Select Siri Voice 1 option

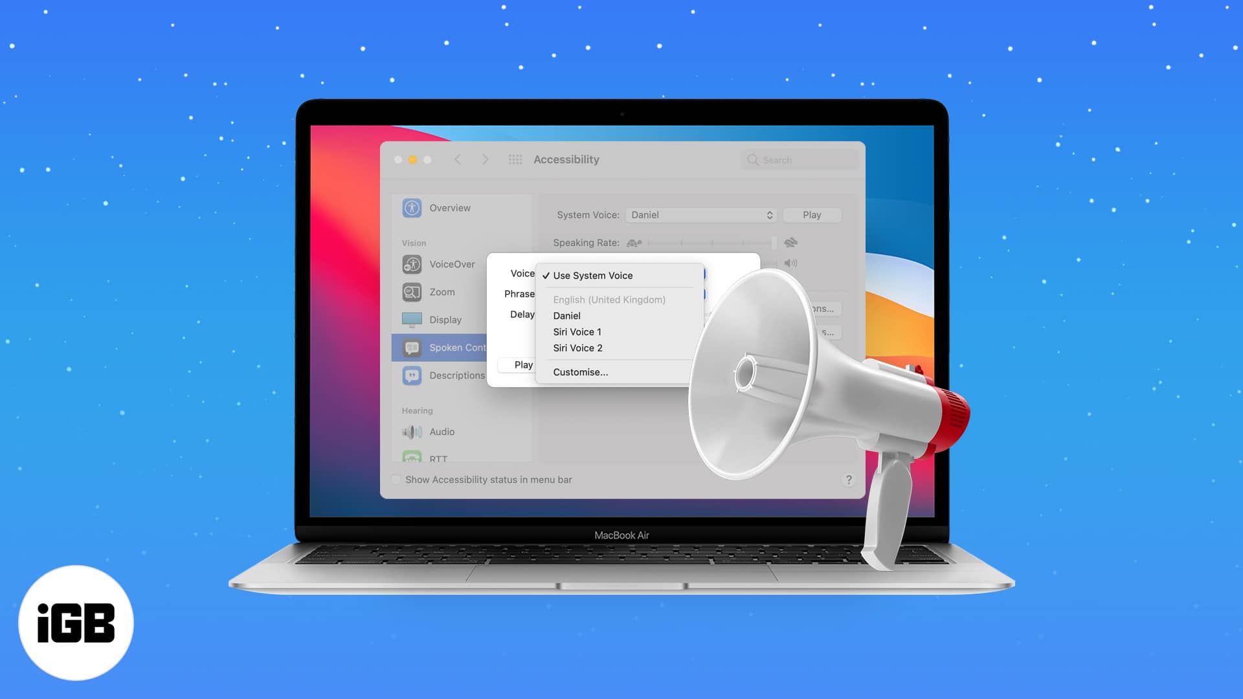[x=576, y=331]
